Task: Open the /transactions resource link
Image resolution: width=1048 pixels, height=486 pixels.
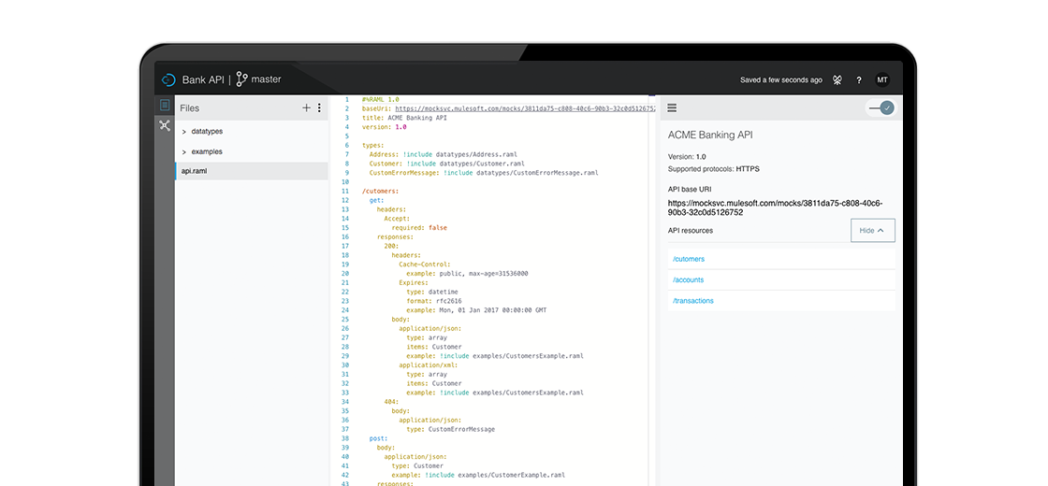Action: (693, 300)
